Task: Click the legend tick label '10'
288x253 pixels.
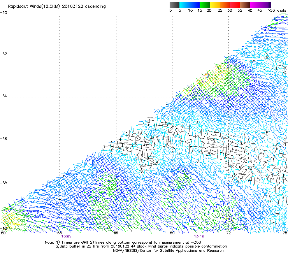Action: click(190, 11)
